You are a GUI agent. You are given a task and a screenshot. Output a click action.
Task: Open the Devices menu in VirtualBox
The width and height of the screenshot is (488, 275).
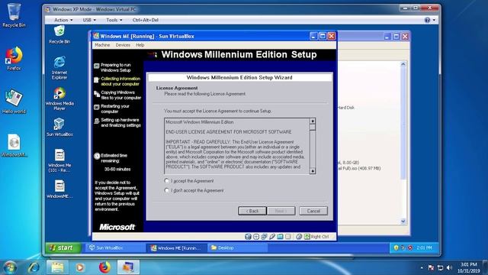tap(123, 45)
